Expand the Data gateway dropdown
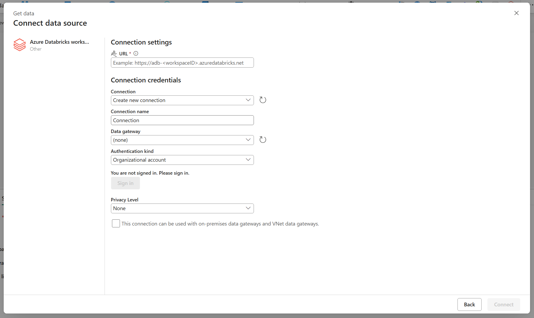Image resolution: width=534 pixels, height=318 pixels. [182, 140]
